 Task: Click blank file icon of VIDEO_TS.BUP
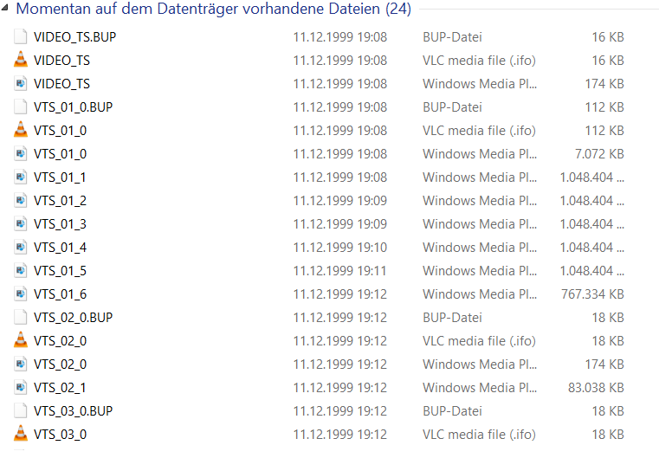click(x=20, y=36)
